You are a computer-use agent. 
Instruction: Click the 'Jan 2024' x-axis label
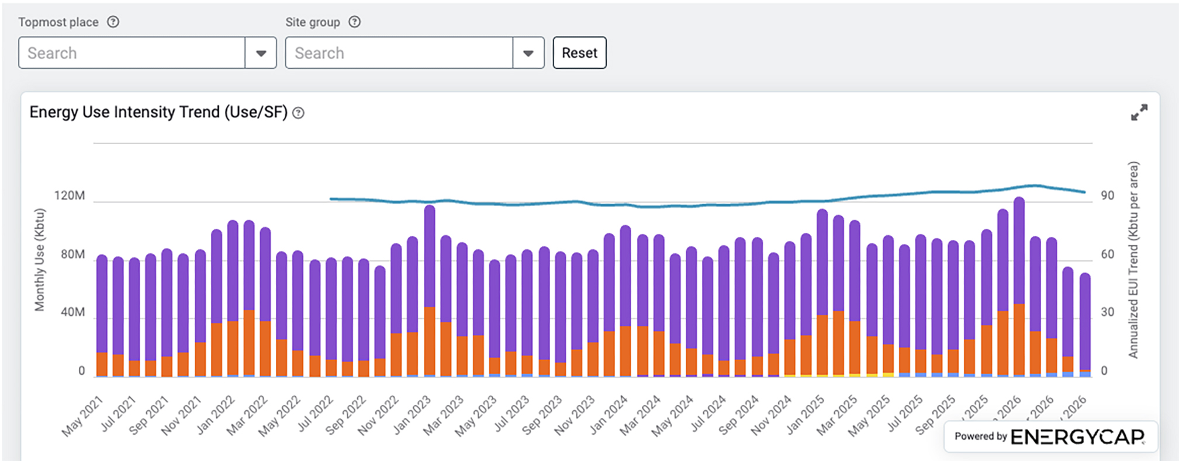click(x=608, y=415)
